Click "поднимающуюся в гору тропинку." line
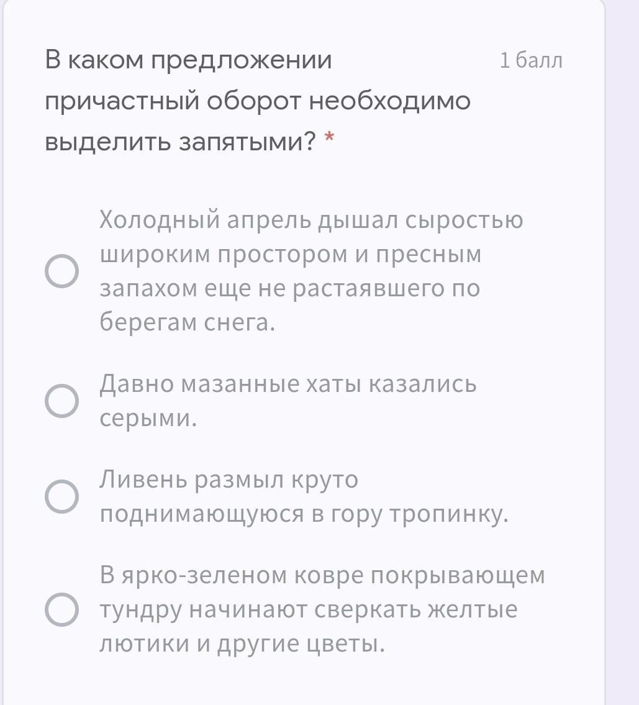The width and height of the screenshot is (639, 705). coord(304,514)
